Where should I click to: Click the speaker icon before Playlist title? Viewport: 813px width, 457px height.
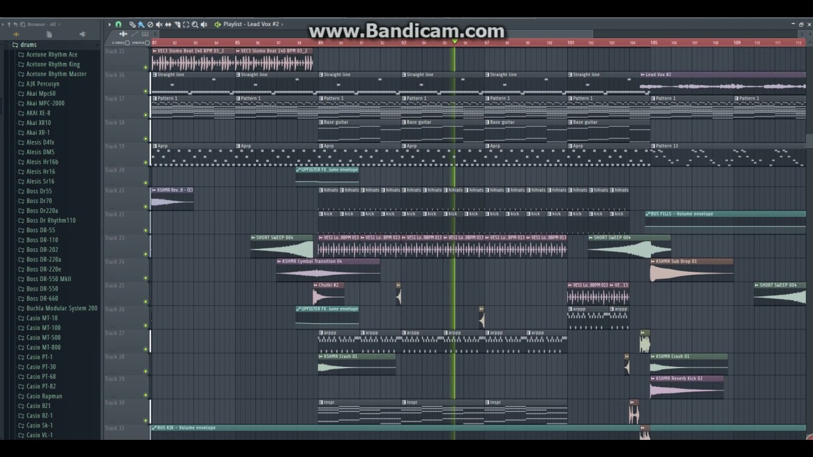[x=218, y=24]
